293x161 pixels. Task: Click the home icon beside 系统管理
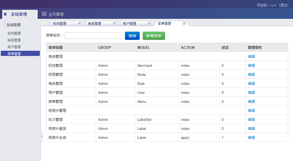click(x=5, y=14)
